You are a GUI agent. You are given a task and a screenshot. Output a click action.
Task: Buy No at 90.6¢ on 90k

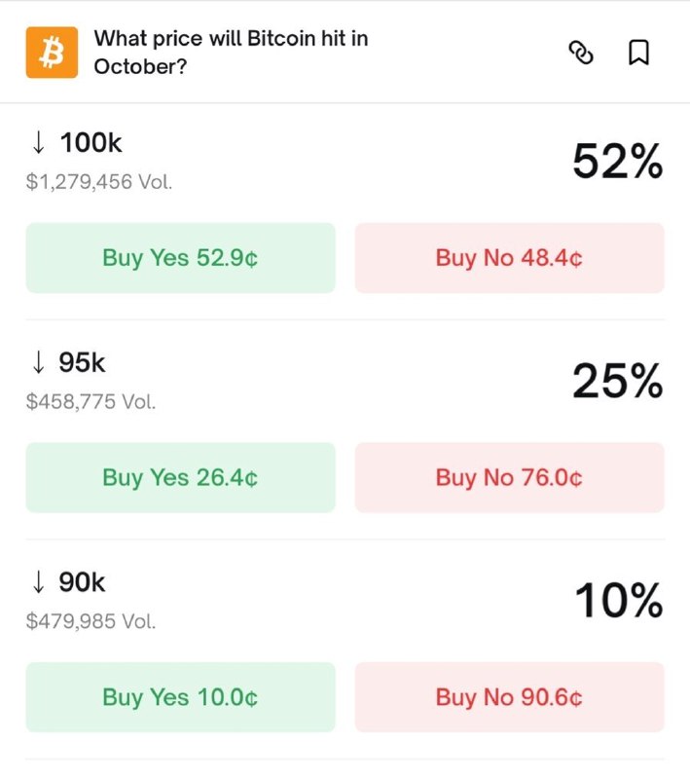pos(509,696)
